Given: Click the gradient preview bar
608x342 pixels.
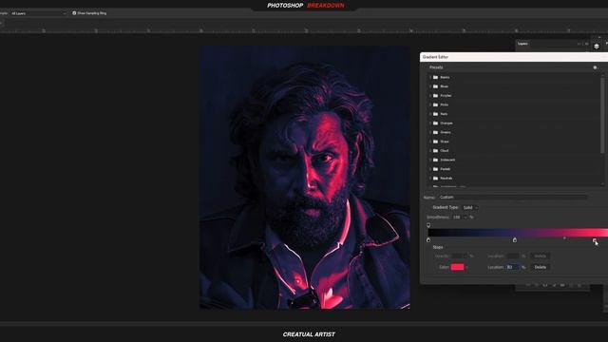Looking at the screenshot, I should pyautogui.click(x=518, y=233).
